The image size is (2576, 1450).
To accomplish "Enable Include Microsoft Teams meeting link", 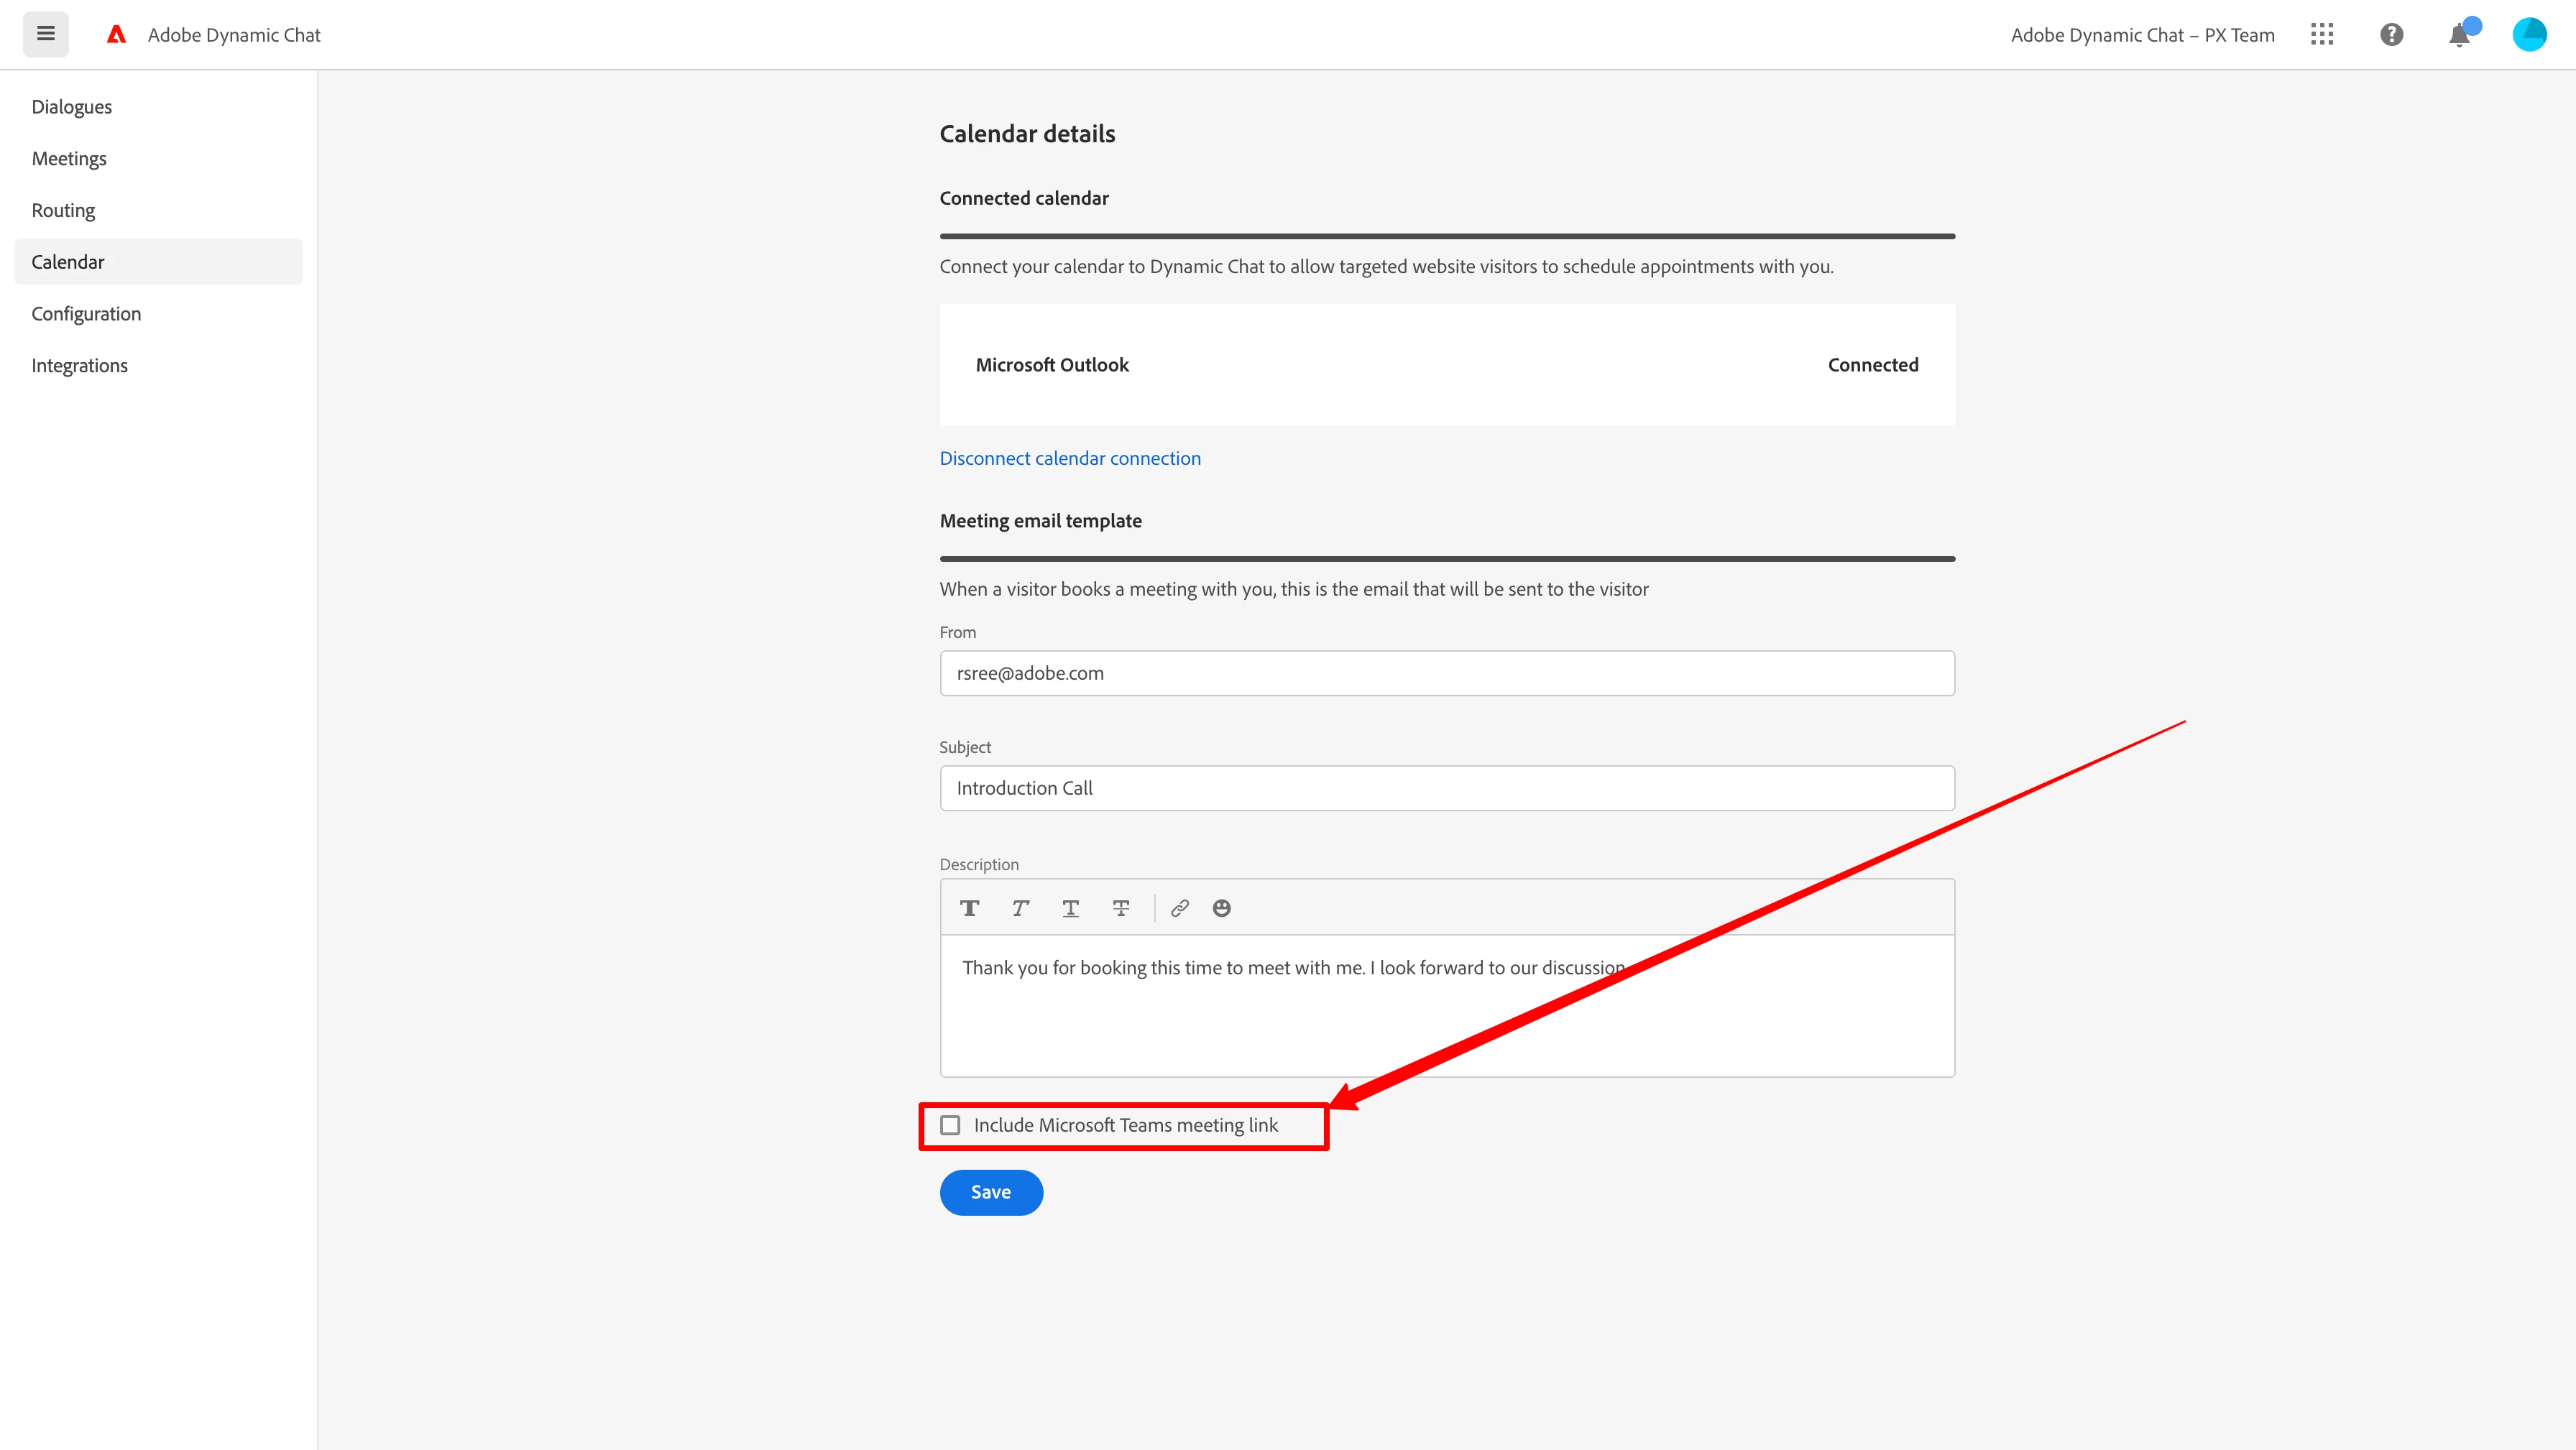I will click(950, 1125).
